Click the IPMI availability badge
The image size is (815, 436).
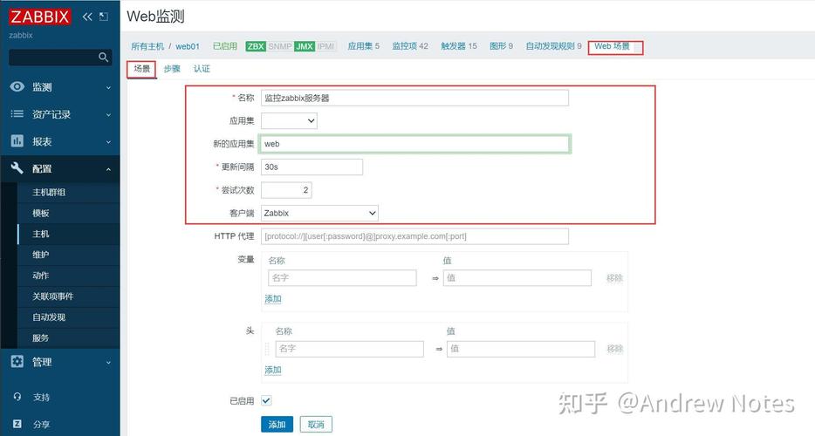(x=325, y=46)
